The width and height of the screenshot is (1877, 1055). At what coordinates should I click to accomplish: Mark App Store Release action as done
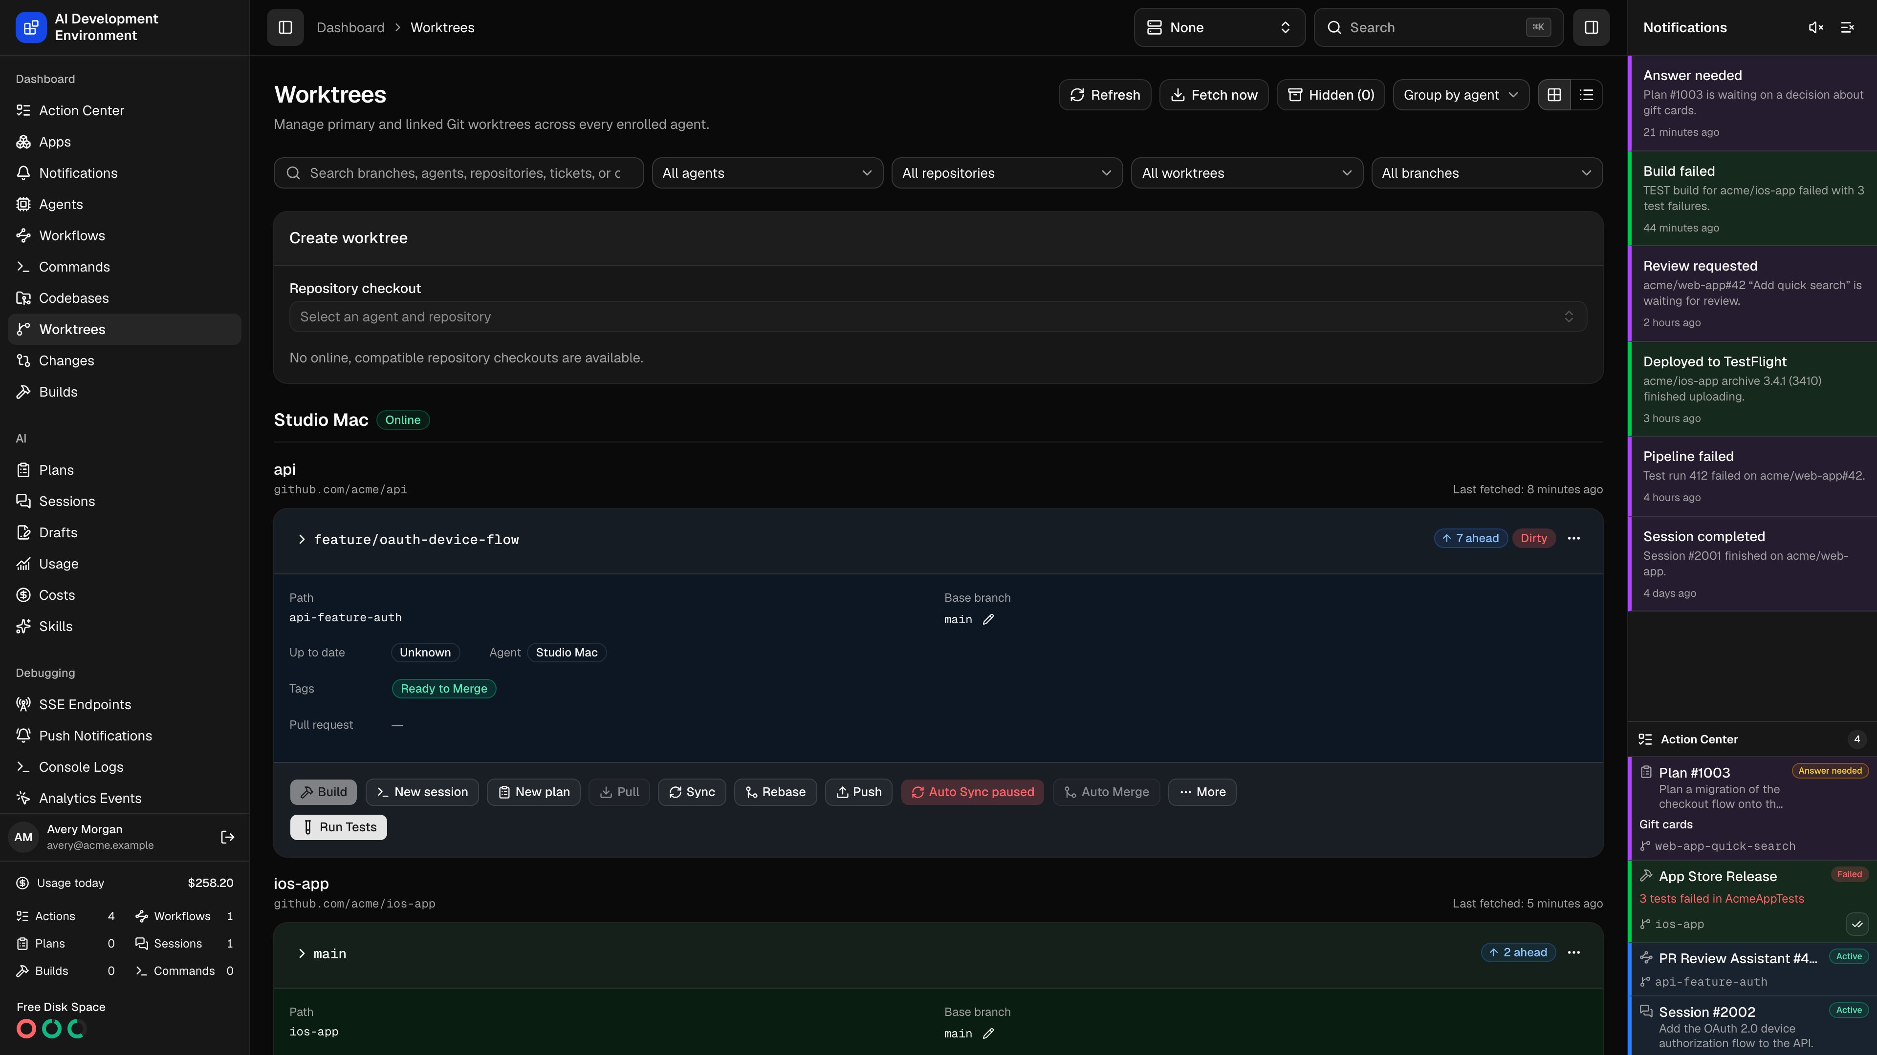click(x=1857, y=924)
